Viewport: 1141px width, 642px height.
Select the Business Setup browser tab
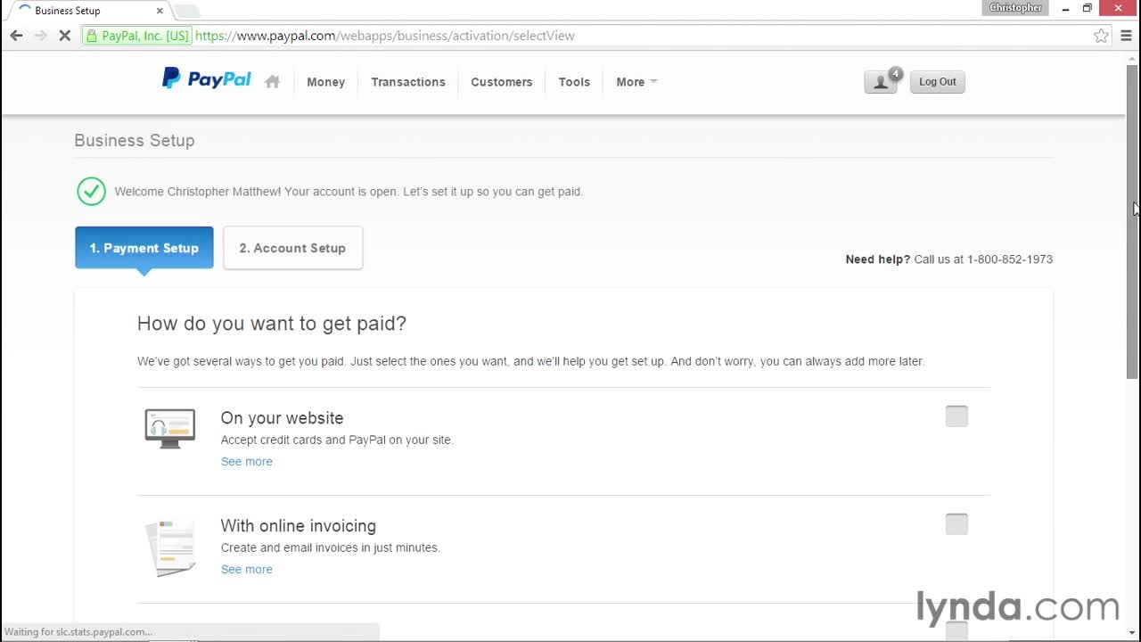[87, 11]
